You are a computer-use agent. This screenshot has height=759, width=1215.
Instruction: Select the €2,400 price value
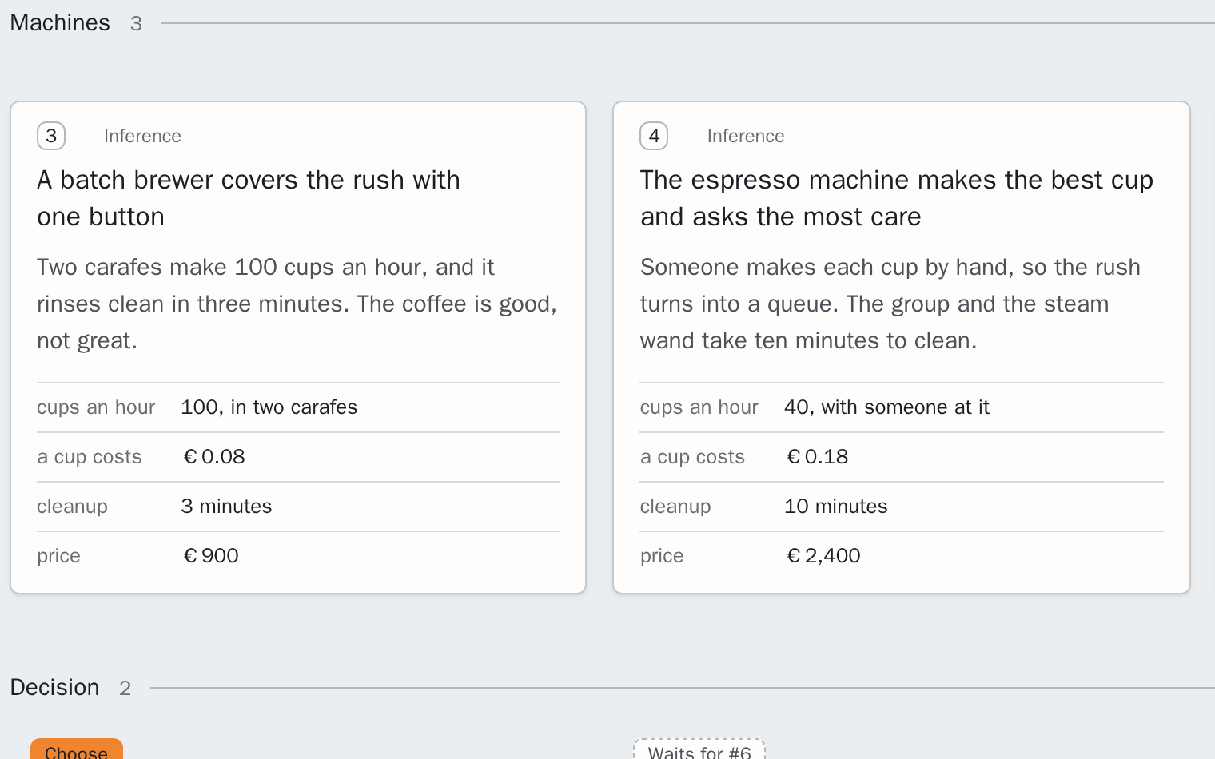[x=823, y=556]
